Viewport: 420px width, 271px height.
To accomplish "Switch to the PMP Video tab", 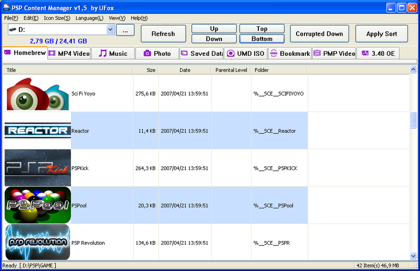I will [x=334, y=54].
